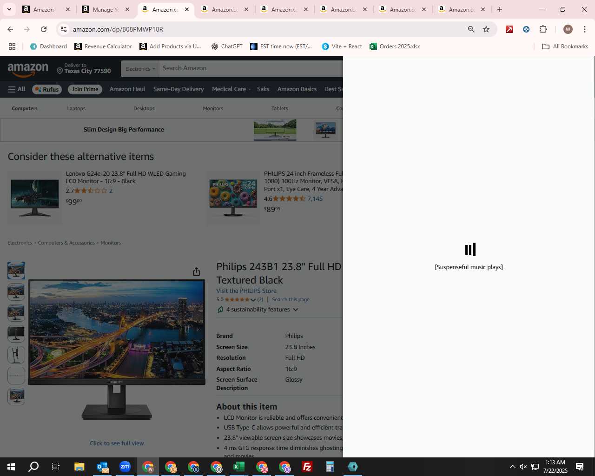The height and width of the screenshot is (476, 595).
Task: Click to see full view link
Action: click(117, 443)
